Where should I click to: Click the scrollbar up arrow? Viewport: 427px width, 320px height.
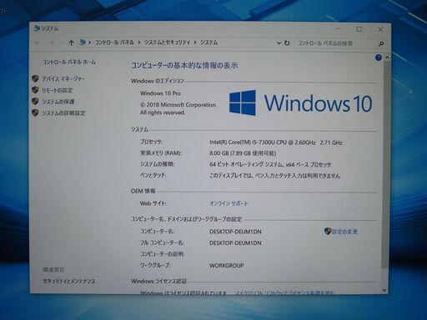click(x=387, y=57)
